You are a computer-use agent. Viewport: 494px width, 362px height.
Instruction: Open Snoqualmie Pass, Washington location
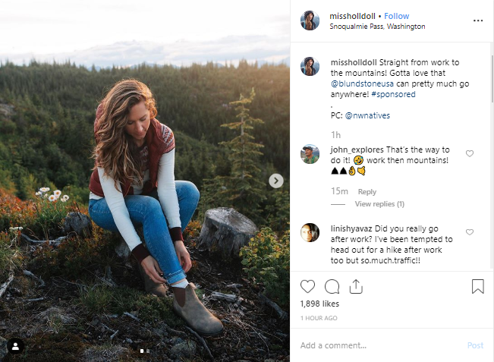(x=377, y=27)
